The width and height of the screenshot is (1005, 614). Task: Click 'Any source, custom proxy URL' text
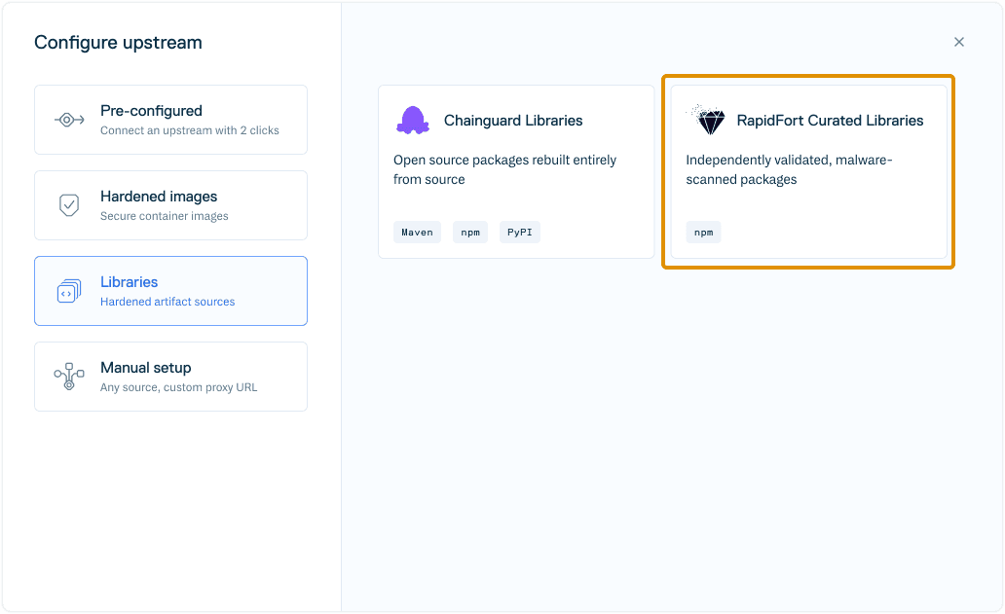[x=179, y=387]
